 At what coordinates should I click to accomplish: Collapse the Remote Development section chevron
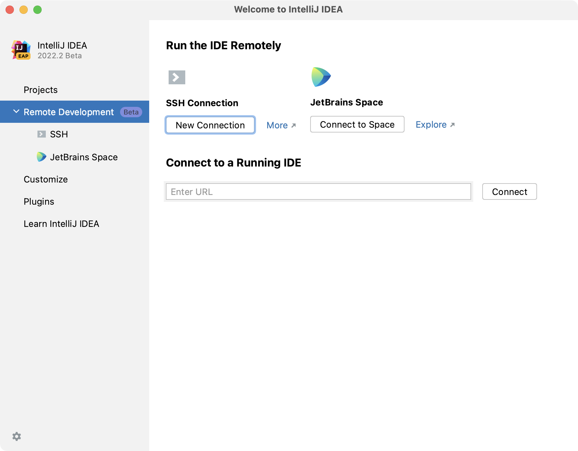tap(16, 112)
